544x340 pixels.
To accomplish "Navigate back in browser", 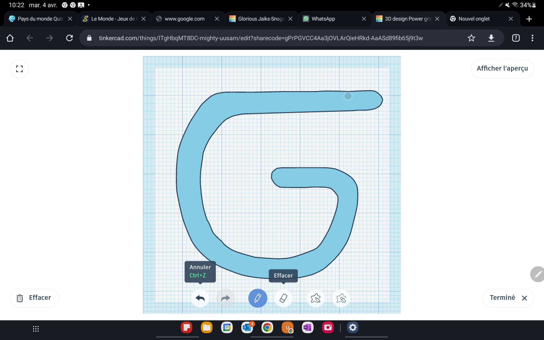I will (x=30, y=38).
